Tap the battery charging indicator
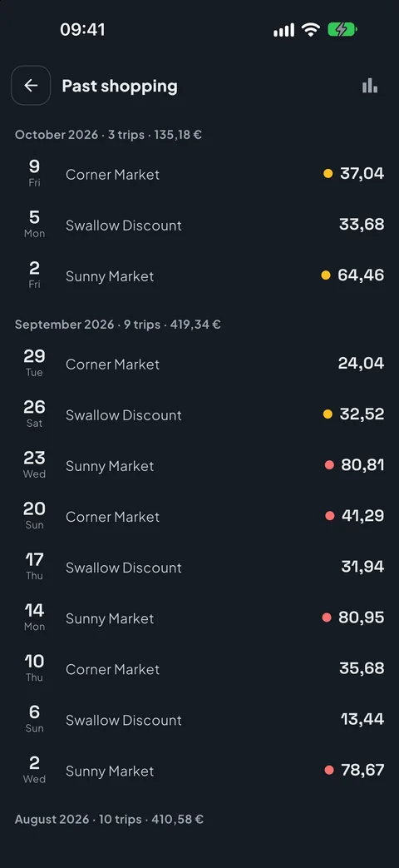Screen dimensions: 399x868 342,29
